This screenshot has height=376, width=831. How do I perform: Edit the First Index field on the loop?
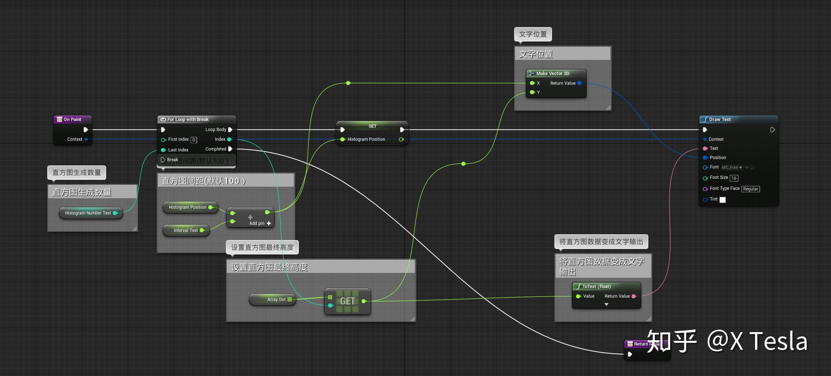tap(193, 140)
